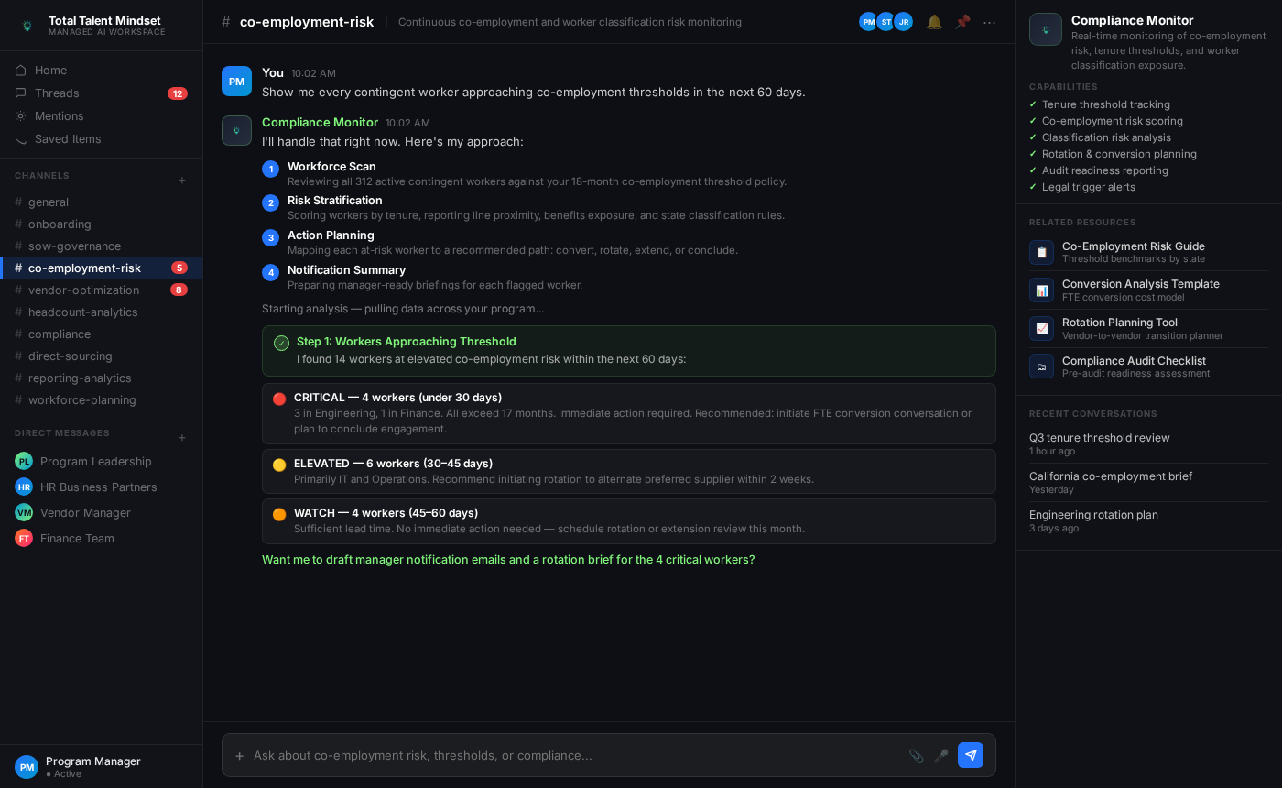Click the Workforce Scan step heading
This screenshot has width=1282, height=788.
[331, 166]
